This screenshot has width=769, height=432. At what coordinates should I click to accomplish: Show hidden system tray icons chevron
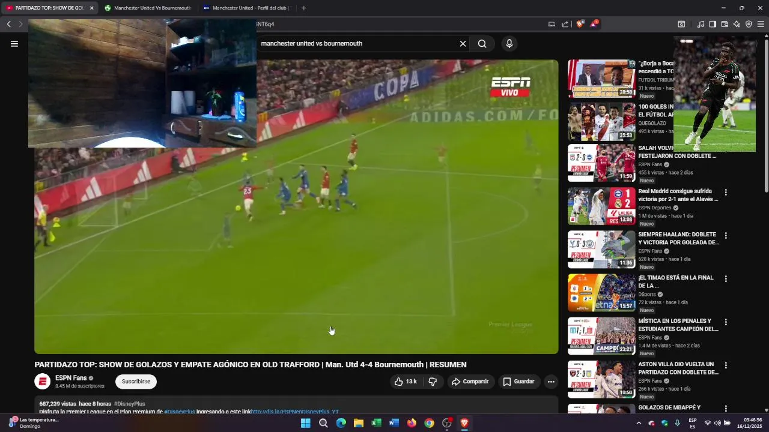pos(639,423)
